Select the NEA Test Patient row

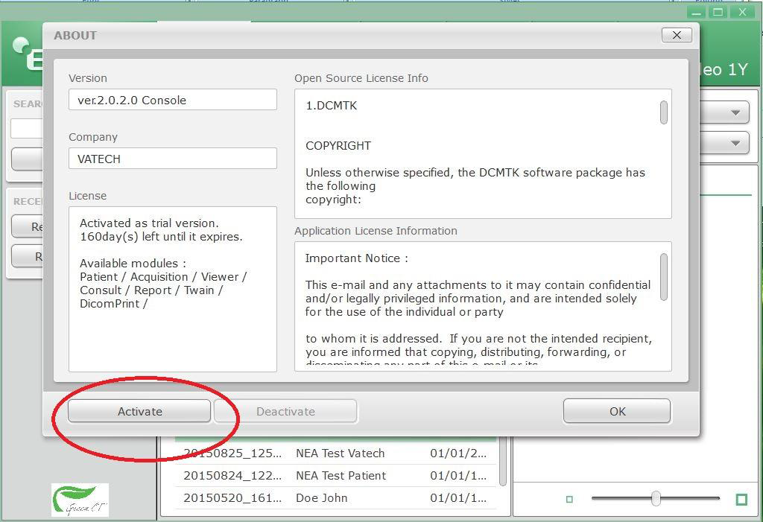(335, 476)
